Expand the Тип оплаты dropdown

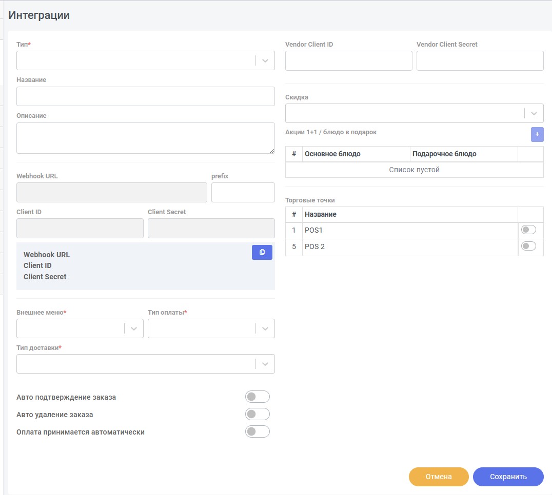pyautogui.click(x=211, y=328)
